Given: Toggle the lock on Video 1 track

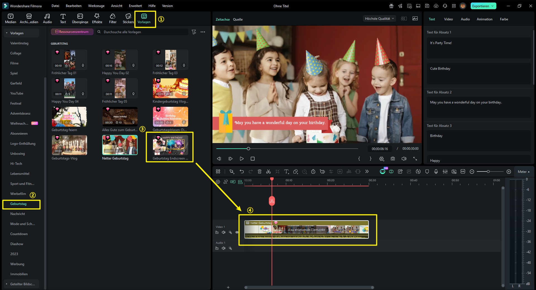Looking at the screenshot, I should 217,232.
